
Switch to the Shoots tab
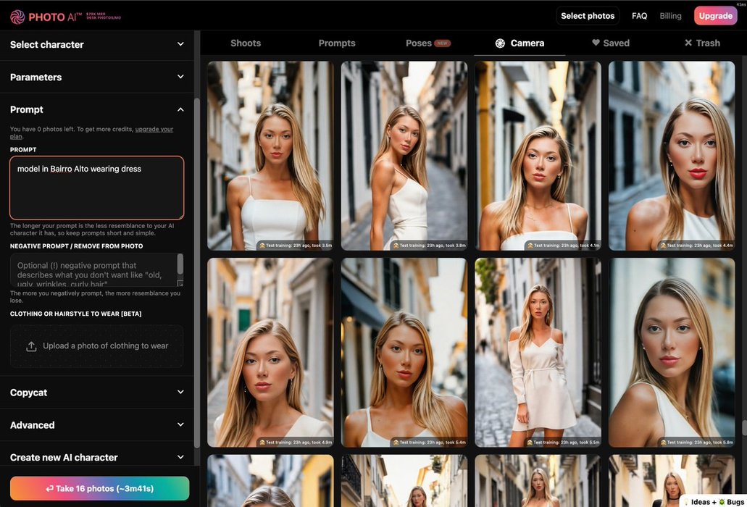tap(246, 43)
